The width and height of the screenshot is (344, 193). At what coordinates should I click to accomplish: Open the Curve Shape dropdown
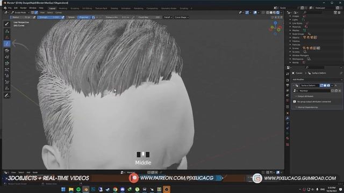pos(182,17)
